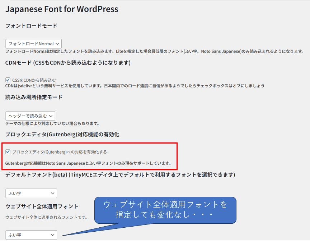Open the ふい字 dropdown under ウェブサイト全体適用フォント

(31, 235)
